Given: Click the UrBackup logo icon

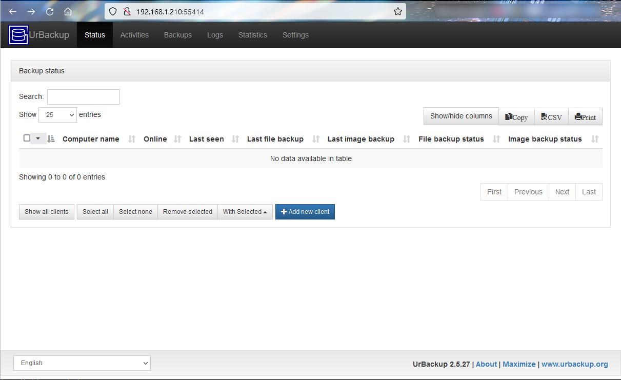Looking at the screenshot, I should pyautogui.click(x=18, y=35).
